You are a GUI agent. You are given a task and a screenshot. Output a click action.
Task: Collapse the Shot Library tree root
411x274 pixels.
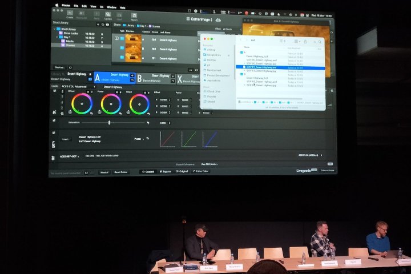tap(55, 29)
